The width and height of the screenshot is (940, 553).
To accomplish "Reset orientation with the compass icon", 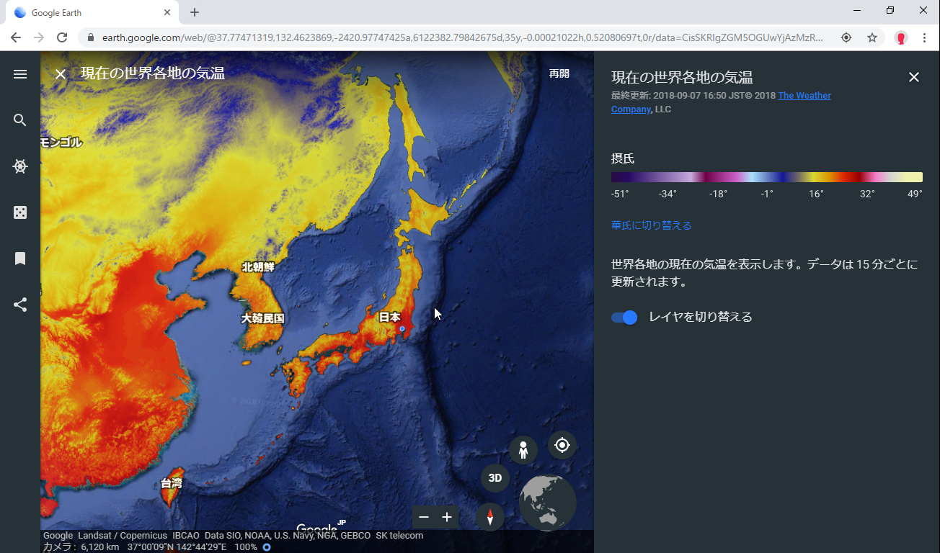I will pos(490,517).
